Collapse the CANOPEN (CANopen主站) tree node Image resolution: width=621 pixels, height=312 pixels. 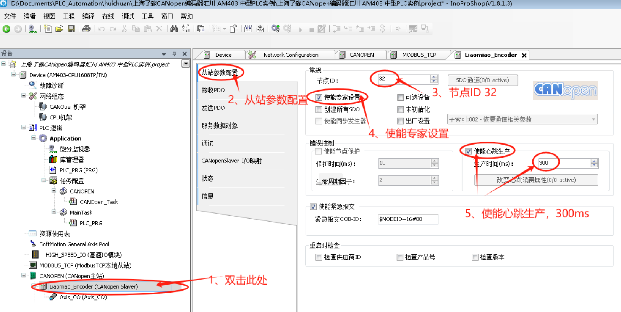(x=24, y=275)
